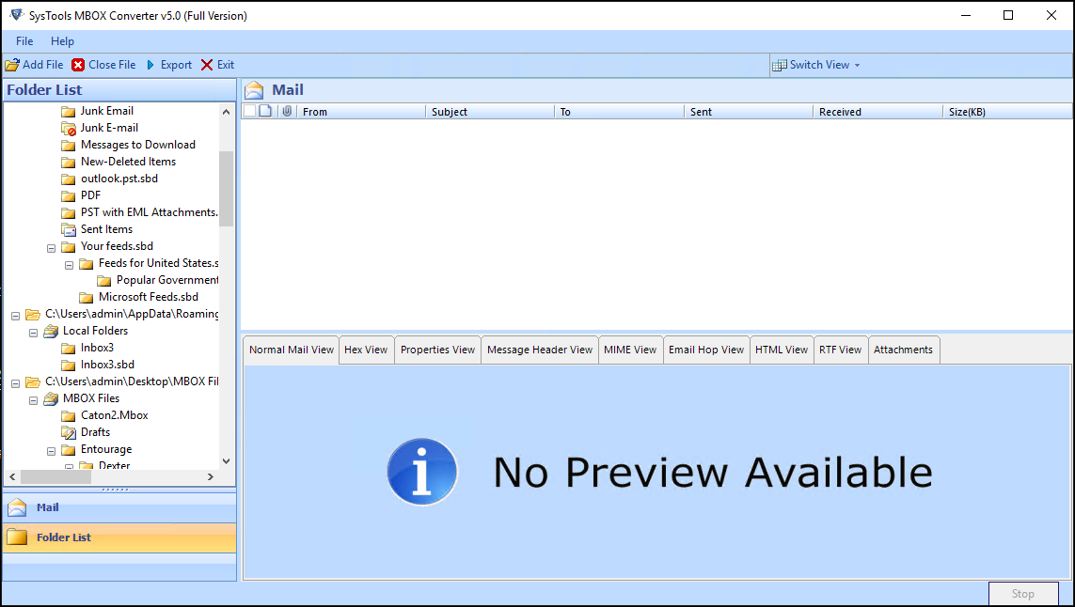Click the red Close File icon
The height and width of the screenshot is (607, 1075).
click(x=78, y=65)
